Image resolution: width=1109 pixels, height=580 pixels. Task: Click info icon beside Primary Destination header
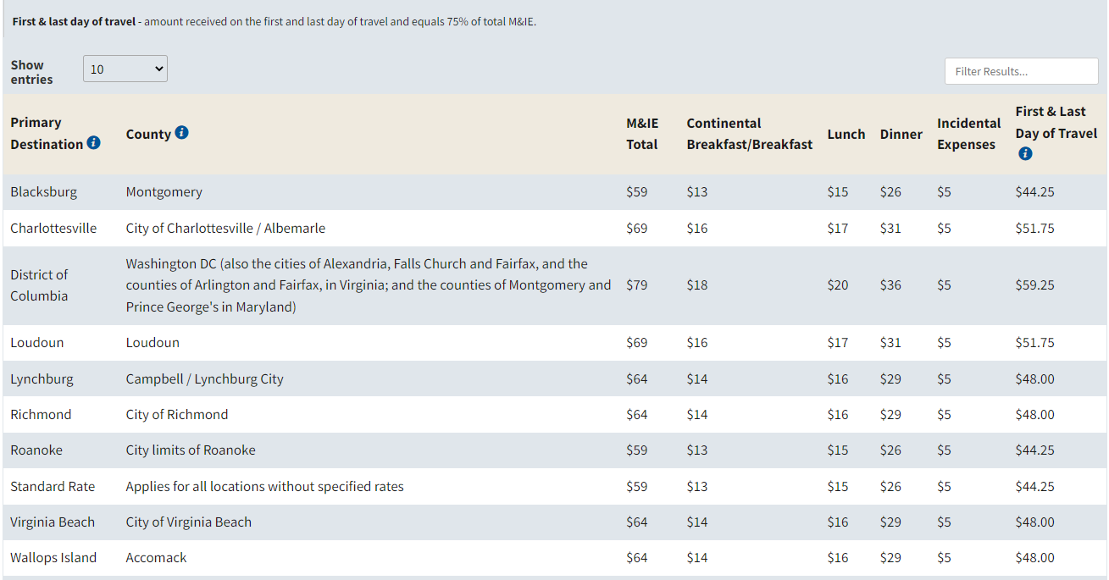tap(93, 143)
